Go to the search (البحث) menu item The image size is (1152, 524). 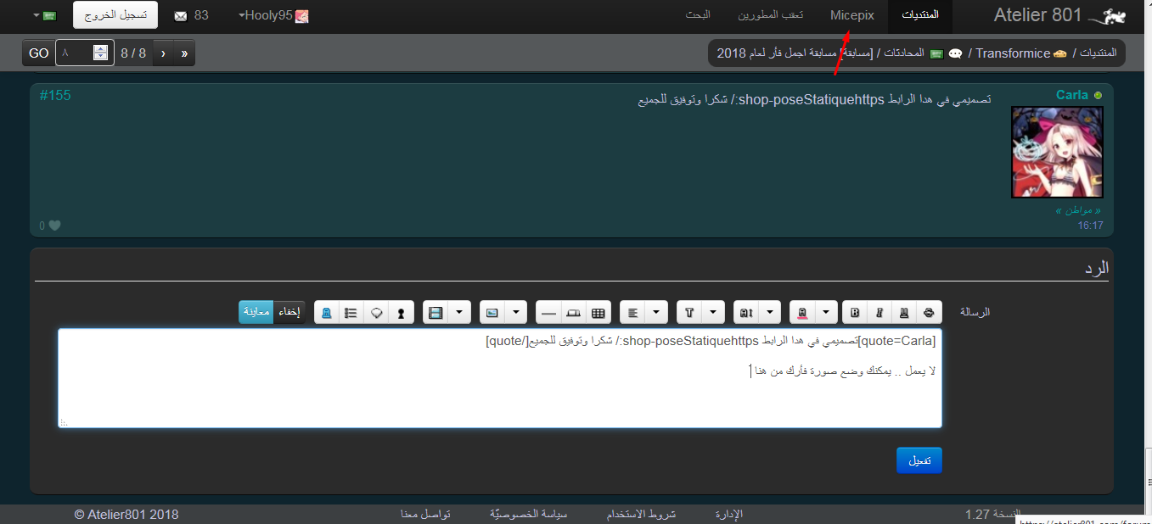pos(698,16)
